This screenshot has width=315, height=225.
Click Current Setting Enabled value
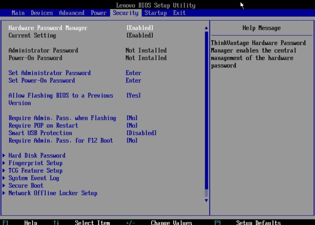(140, 36)
